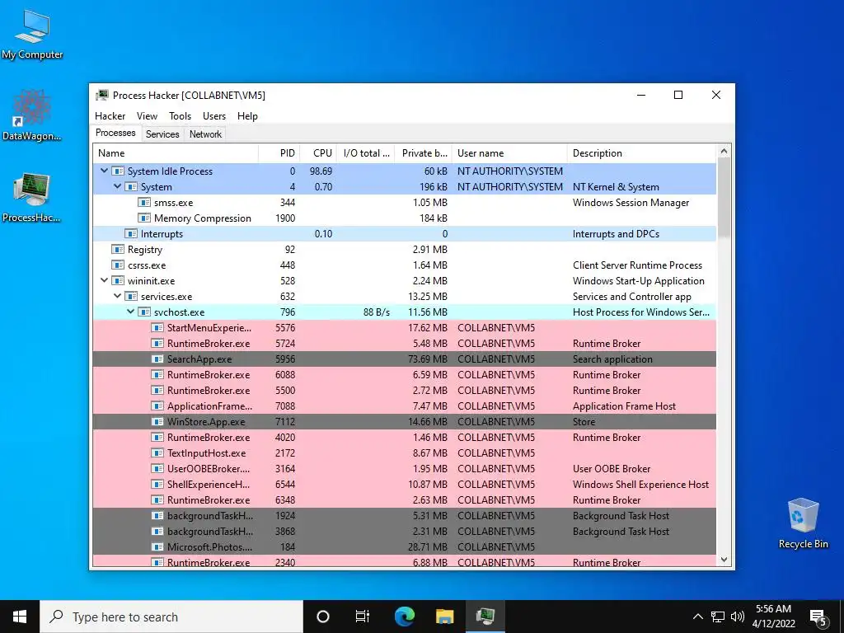The height and width of the screenshot is (633, 844).
Task: Open the Help menu
Action: tap(247, 116)
